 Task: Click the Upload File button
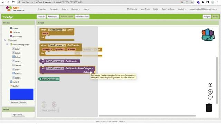point(18,115)
